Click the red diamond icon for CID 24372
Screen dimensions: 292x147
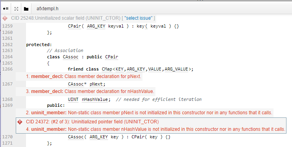pyautogui.click(x=20, y=122)
